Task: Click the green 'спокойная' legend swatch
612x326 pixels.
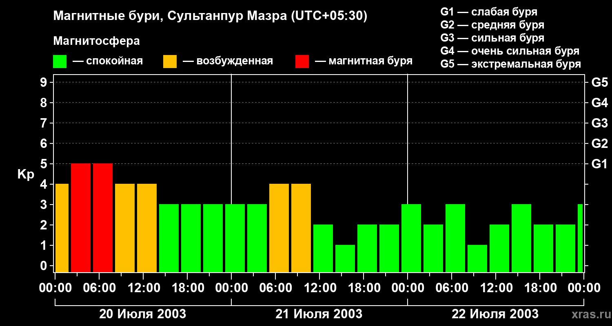Action: pyautogui.click(x=60, y=62)
